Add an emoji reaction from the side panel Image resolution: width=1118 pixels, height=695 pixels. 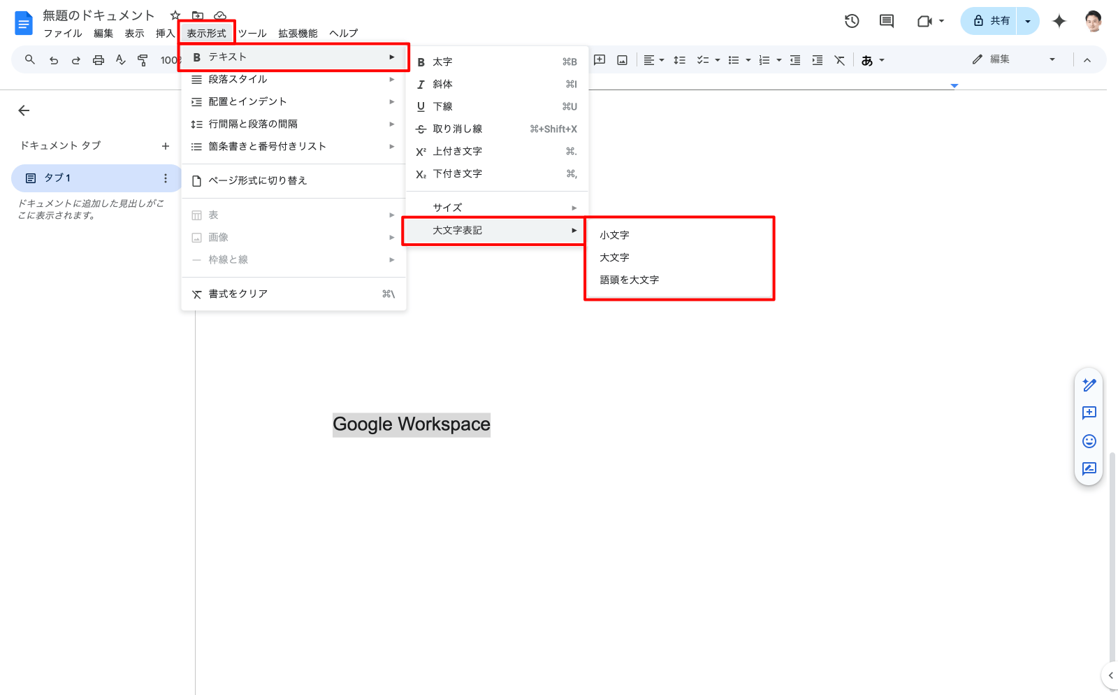[x=1089, y=440]
